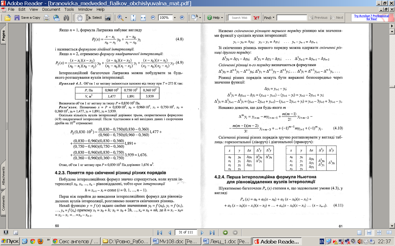
Task: Click the 100% zoom value field
Action: pos(165,18)
